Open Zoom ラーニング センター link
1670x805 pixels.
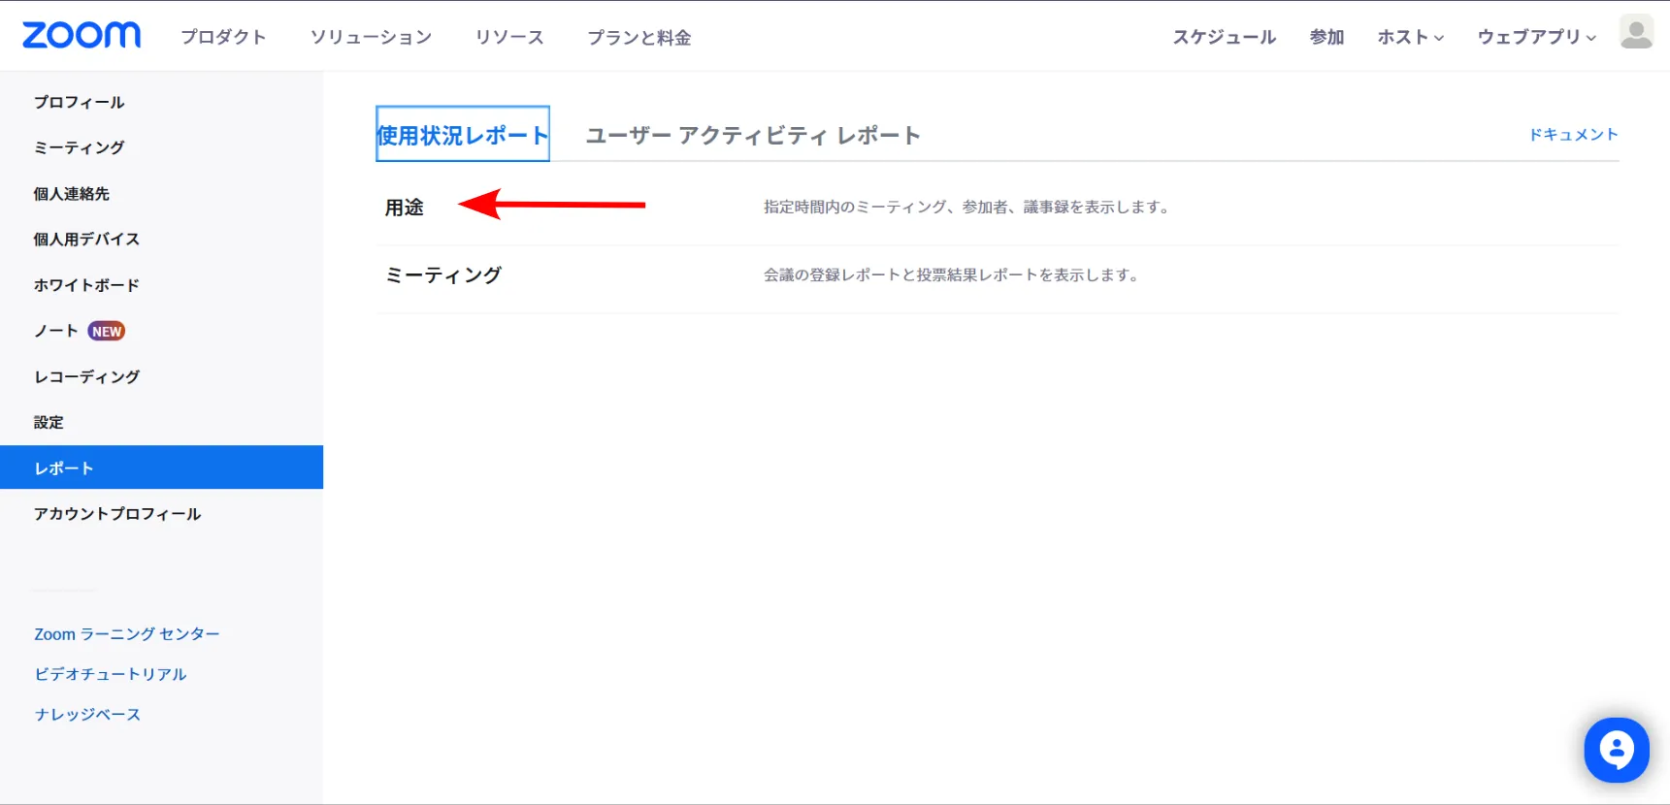pos(127,634)
